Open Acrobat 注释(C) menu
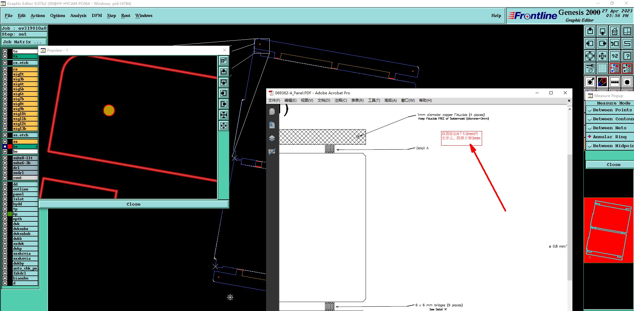Image resolution: width=634 pixels, height=311 pixels. [x=341, y=100]
